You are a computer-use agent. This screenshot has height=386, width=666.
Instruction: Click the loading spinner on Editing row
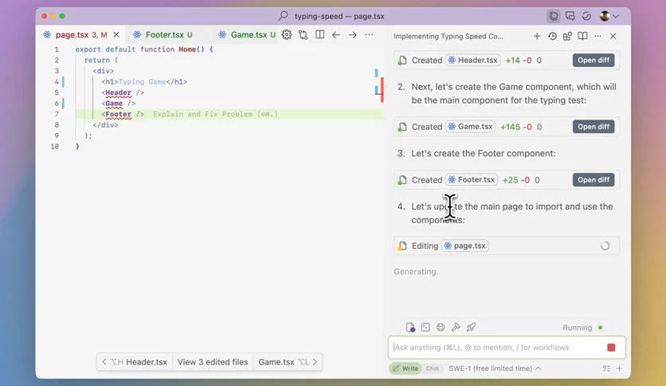[x=605, y=246]
